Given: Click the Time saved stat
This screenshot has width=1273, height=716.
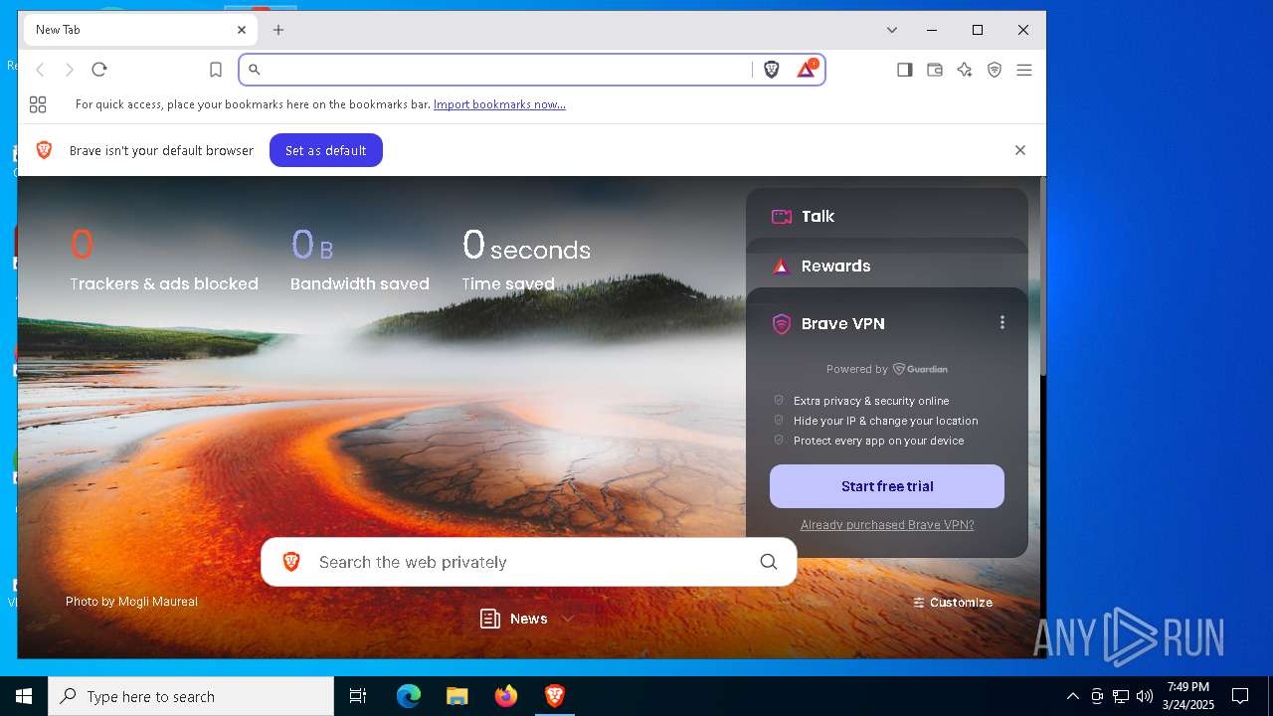Looking at the screenshot, I should click(x=526, y=260).
